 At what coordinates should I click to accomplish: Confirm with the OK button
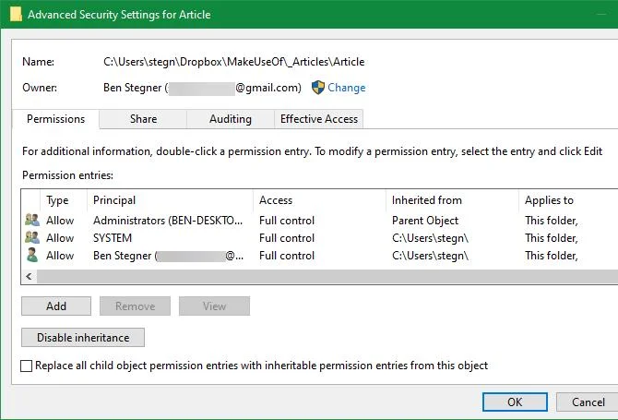[515, 402]
